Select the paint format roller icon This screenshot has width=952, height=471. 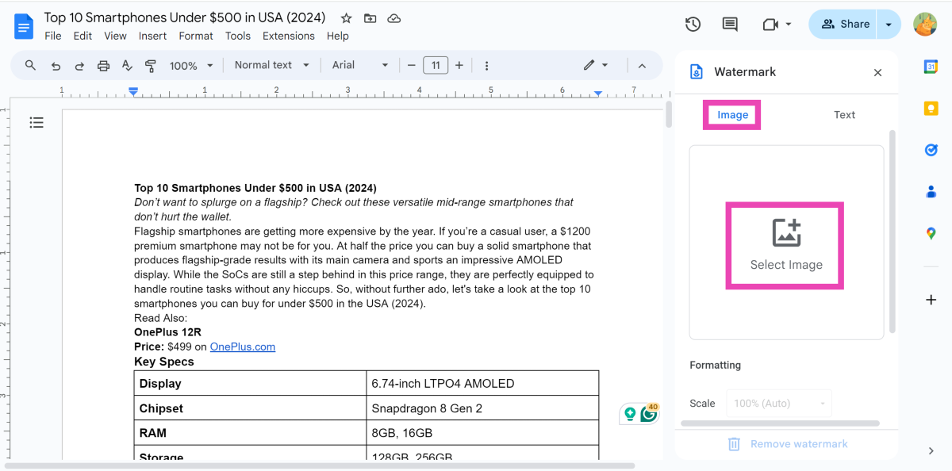[x=151, y=66]
